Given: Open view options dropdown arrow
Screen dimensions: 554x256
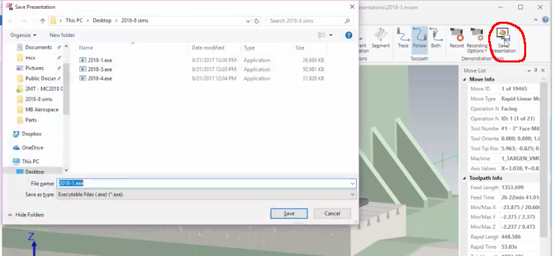Looking at the screenshot, I should 331,35.
